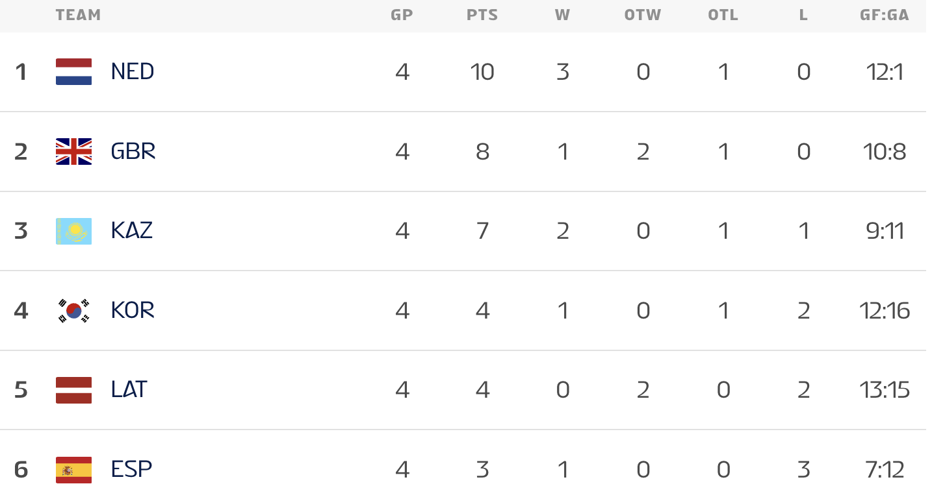Click the Latvia flag icon
The width and height of the screenshot is (932, 497).
[73, 390]
